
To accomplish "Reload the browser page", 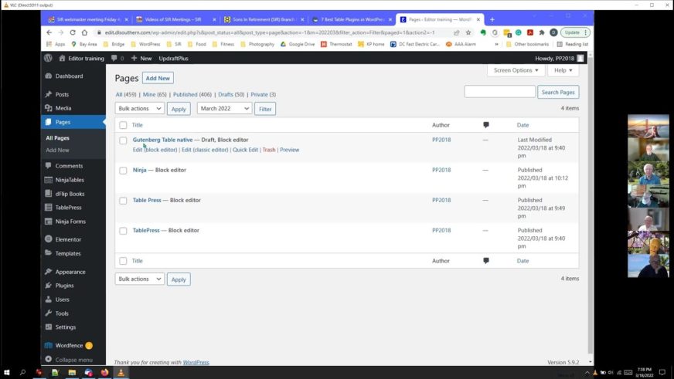I will click(x=72, y=32).
